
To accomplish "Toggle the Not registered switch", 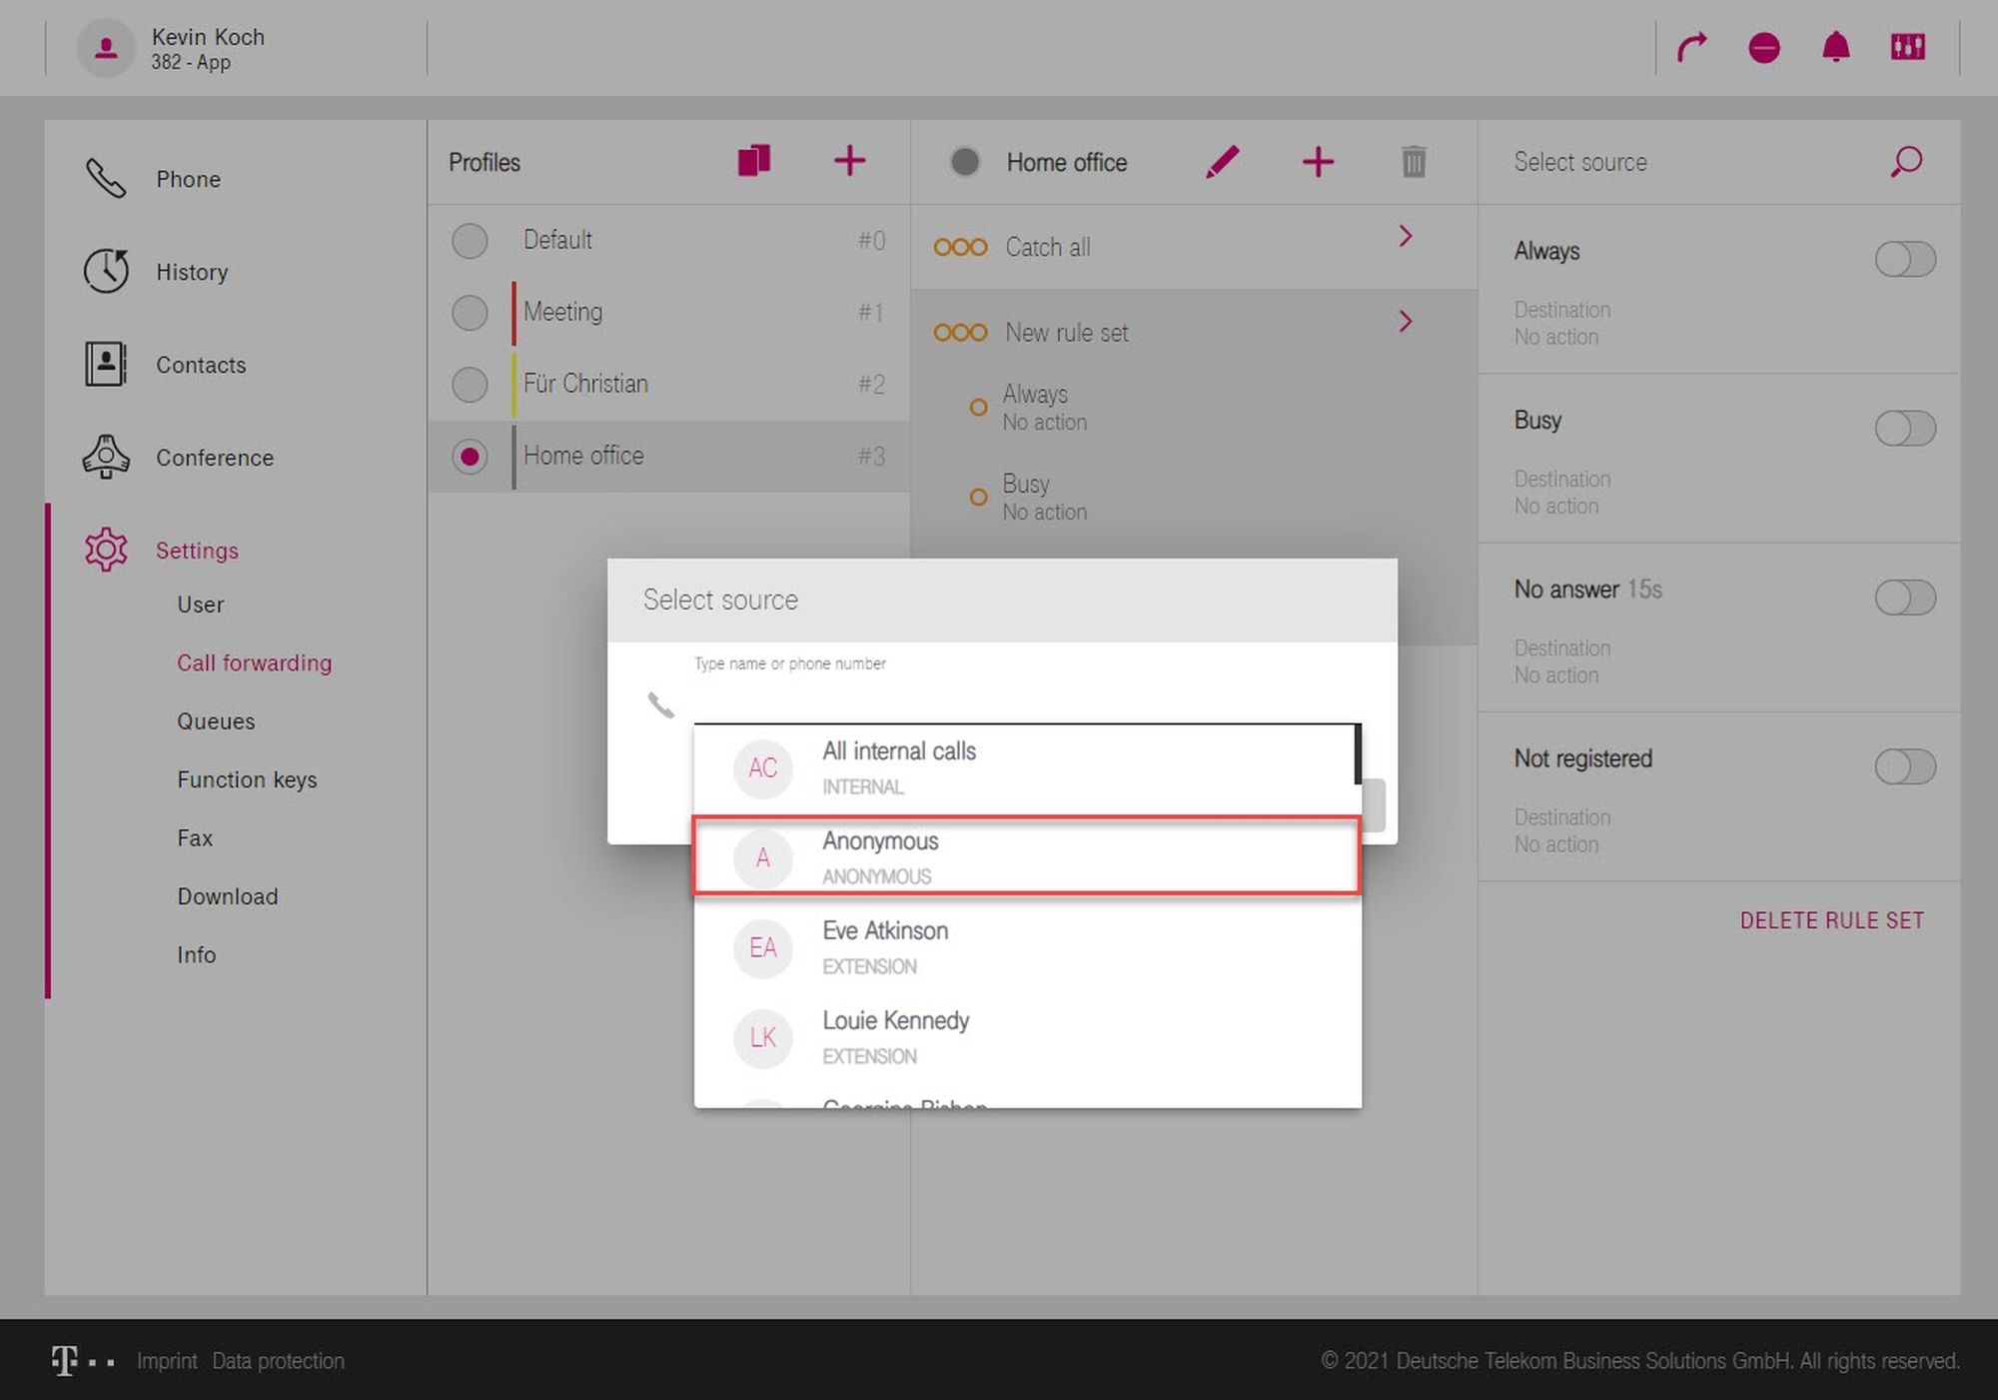I will (x=1904, y=767).
